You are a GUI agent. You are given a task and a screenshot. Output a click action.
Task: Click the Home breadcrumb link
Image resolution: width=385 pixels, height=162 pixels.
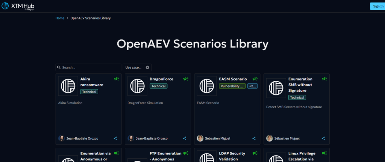pyautogui.click(x=60, y=18)
